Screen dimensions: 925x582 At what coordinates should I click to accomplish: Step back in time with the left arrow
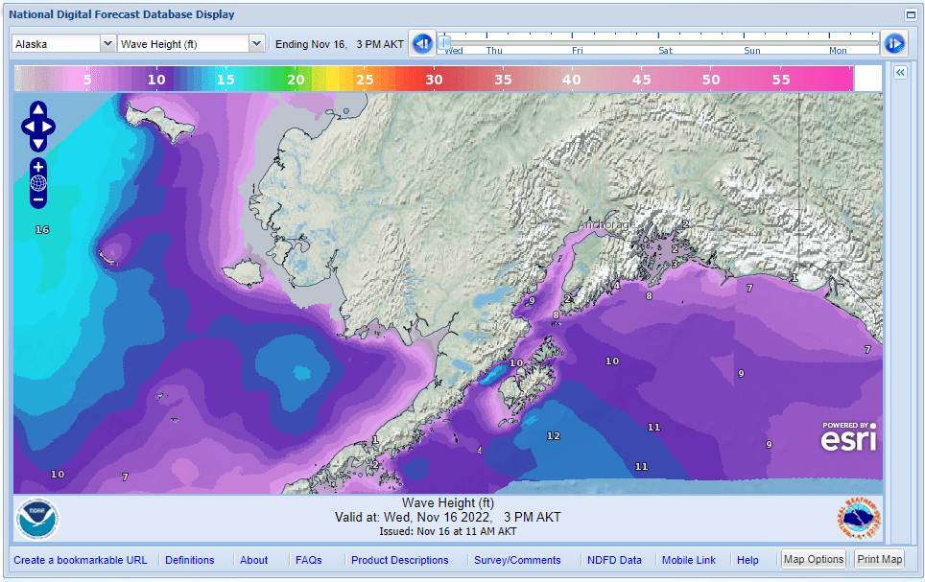pyautogui.click(x=421, y=43)
